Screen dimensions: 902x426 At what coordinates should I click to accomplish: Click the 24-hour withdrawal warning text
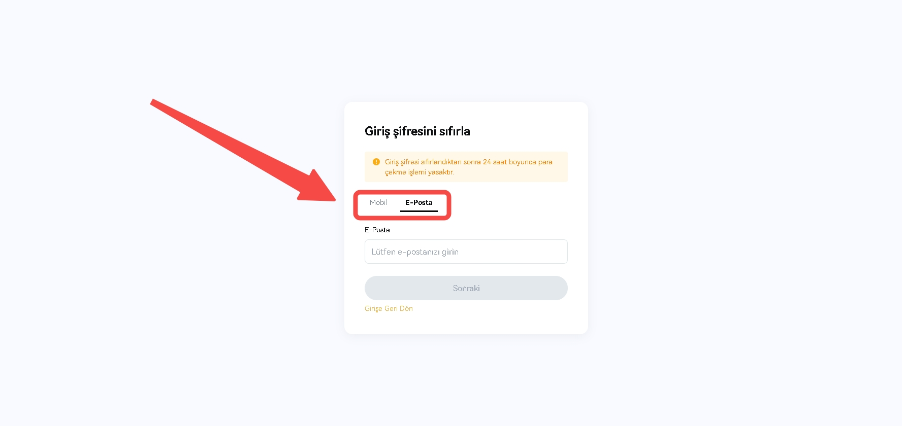[x=468, y=162]
